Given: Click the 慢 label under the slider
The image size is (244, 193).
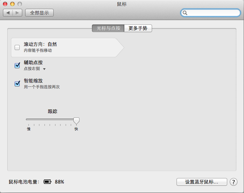Looking at the screenshot, I should coord(29,129).
